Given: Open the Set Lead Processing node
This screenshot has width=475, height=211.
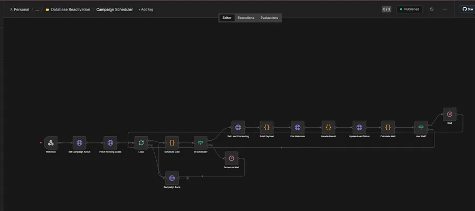Looking at the screenshot, I should (x=238, y=128).
